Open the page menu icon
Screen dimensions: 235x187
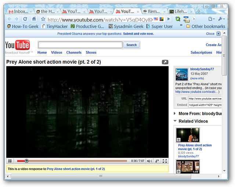[211, 19]
